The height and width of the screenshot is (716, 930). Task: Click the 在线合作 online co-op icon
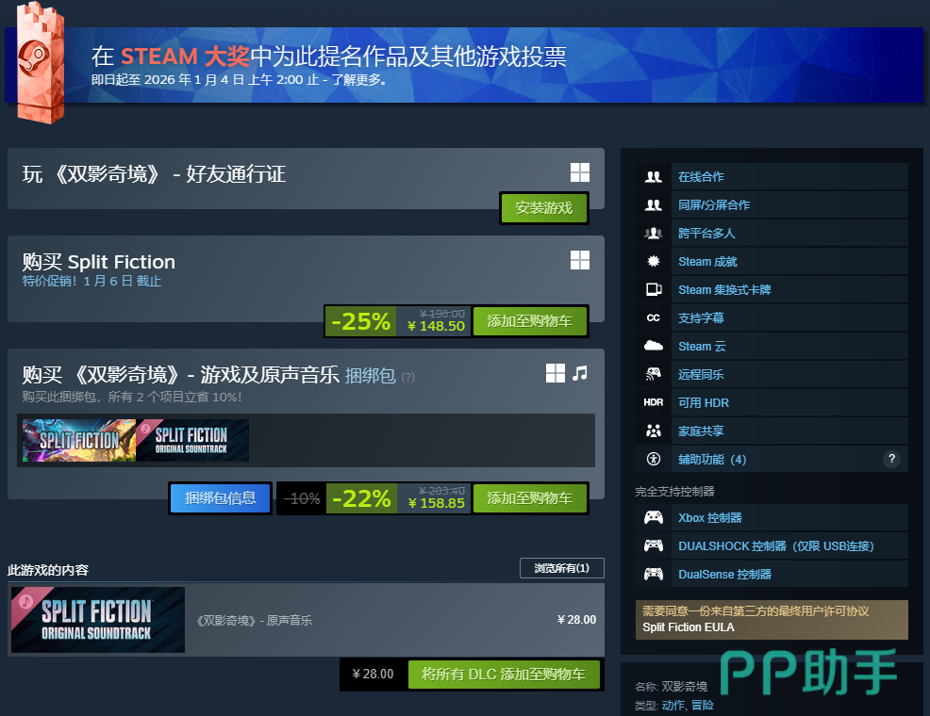point(653,176)
